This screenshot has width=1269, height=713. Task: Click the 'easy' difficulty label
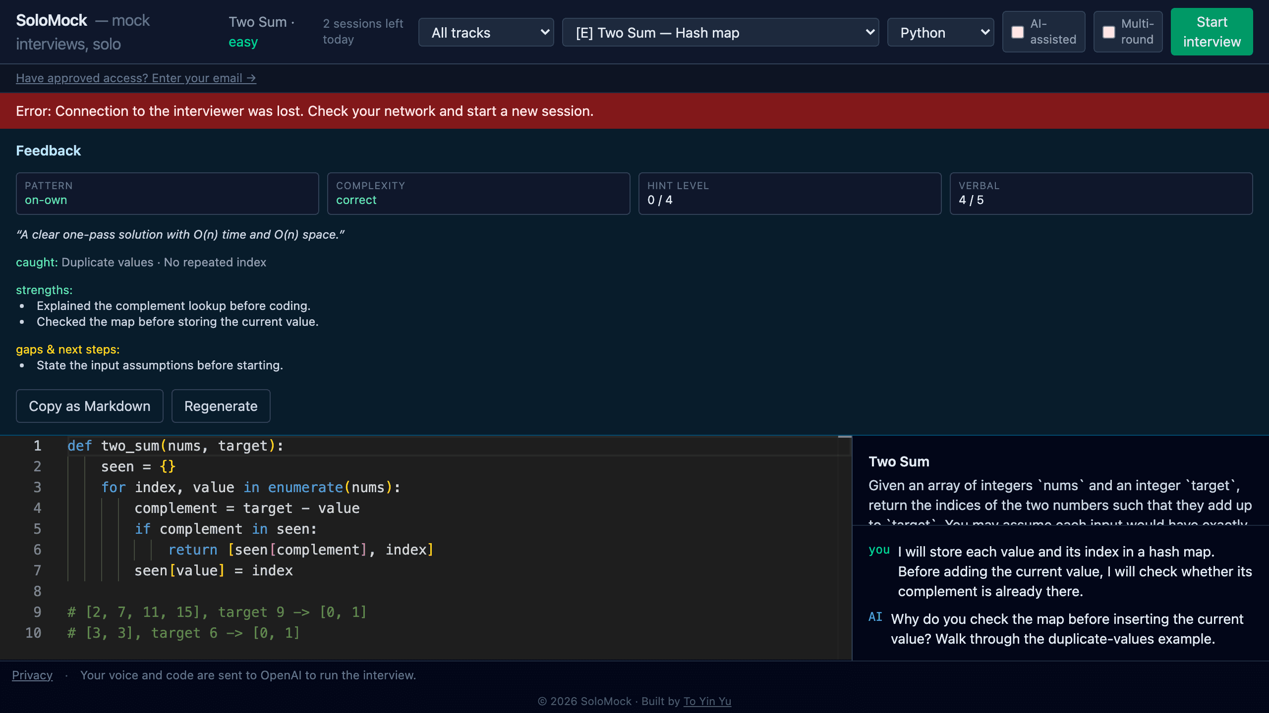243,42
